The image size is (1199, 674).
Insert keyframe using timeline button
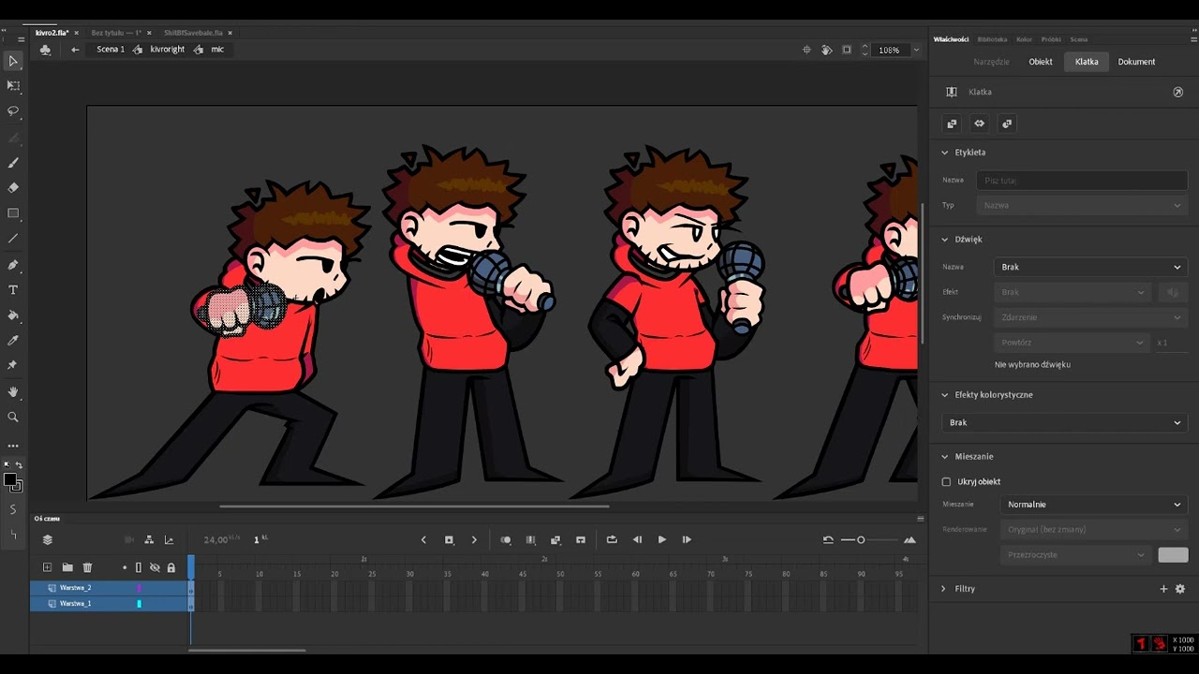[449, 539]
